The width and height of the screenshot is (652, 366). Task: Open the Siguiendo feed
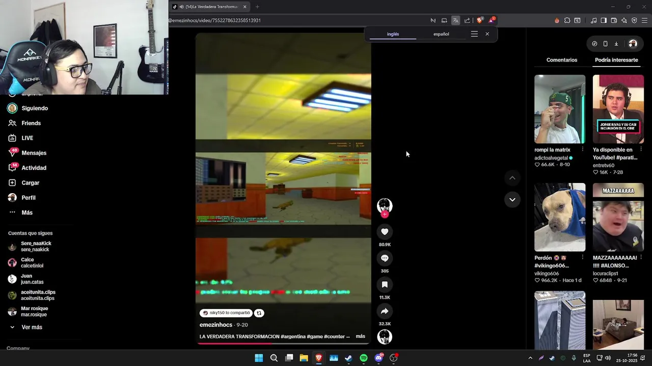tap(35, 108)
